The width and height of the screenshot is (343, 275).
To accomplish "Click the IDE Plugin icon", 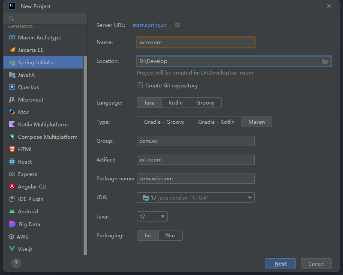I will (x=12, y=199).
